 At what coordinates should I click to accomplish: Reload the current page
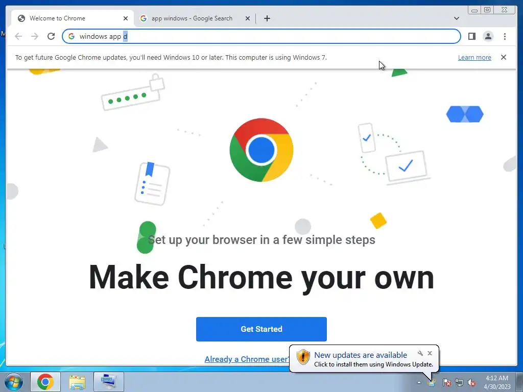(51, 36)
